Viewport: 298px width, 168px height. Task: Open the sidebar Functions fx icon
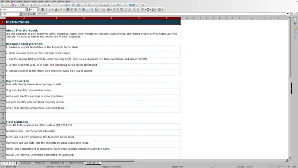click(x=295, y=38)
